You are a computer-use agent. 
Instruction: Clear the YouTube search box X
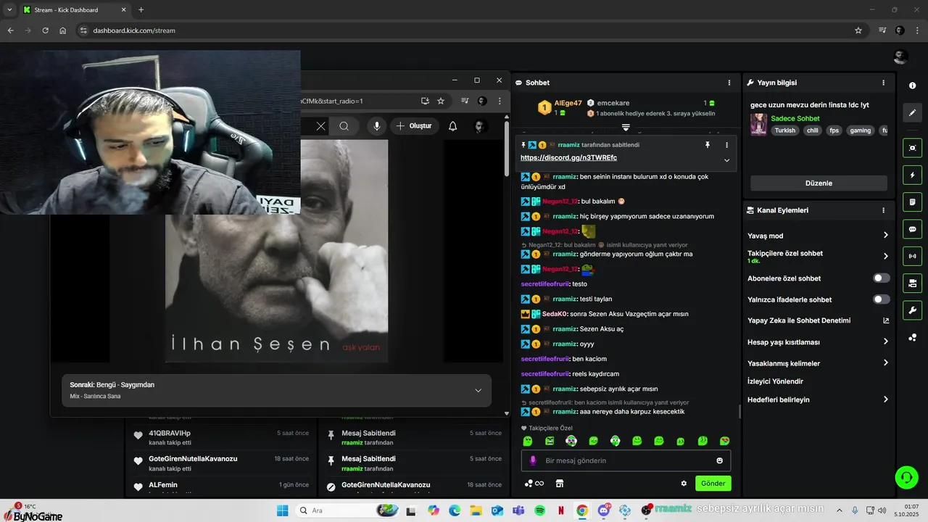click(x=320, y=126)
